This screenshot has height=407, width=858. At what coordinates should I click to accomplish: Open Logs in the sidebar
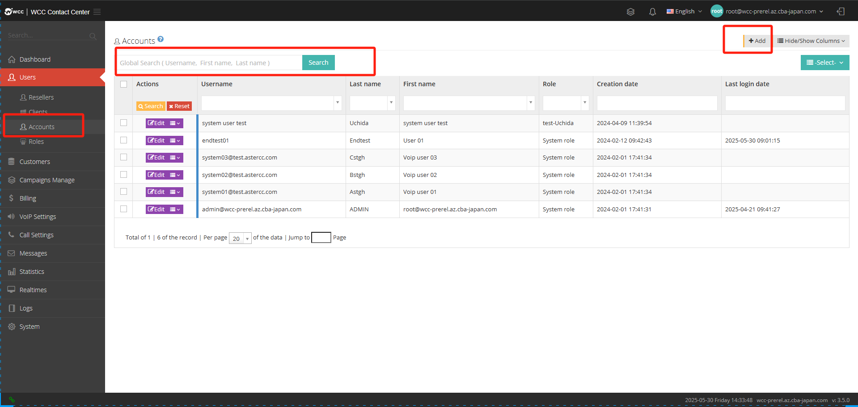coord(52,308)
